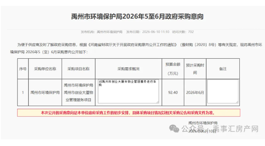Click the 发布机构：禹州市环境保护局 text
The height and width of the screenshot is (146, 265).
click(x=101, y=32)
